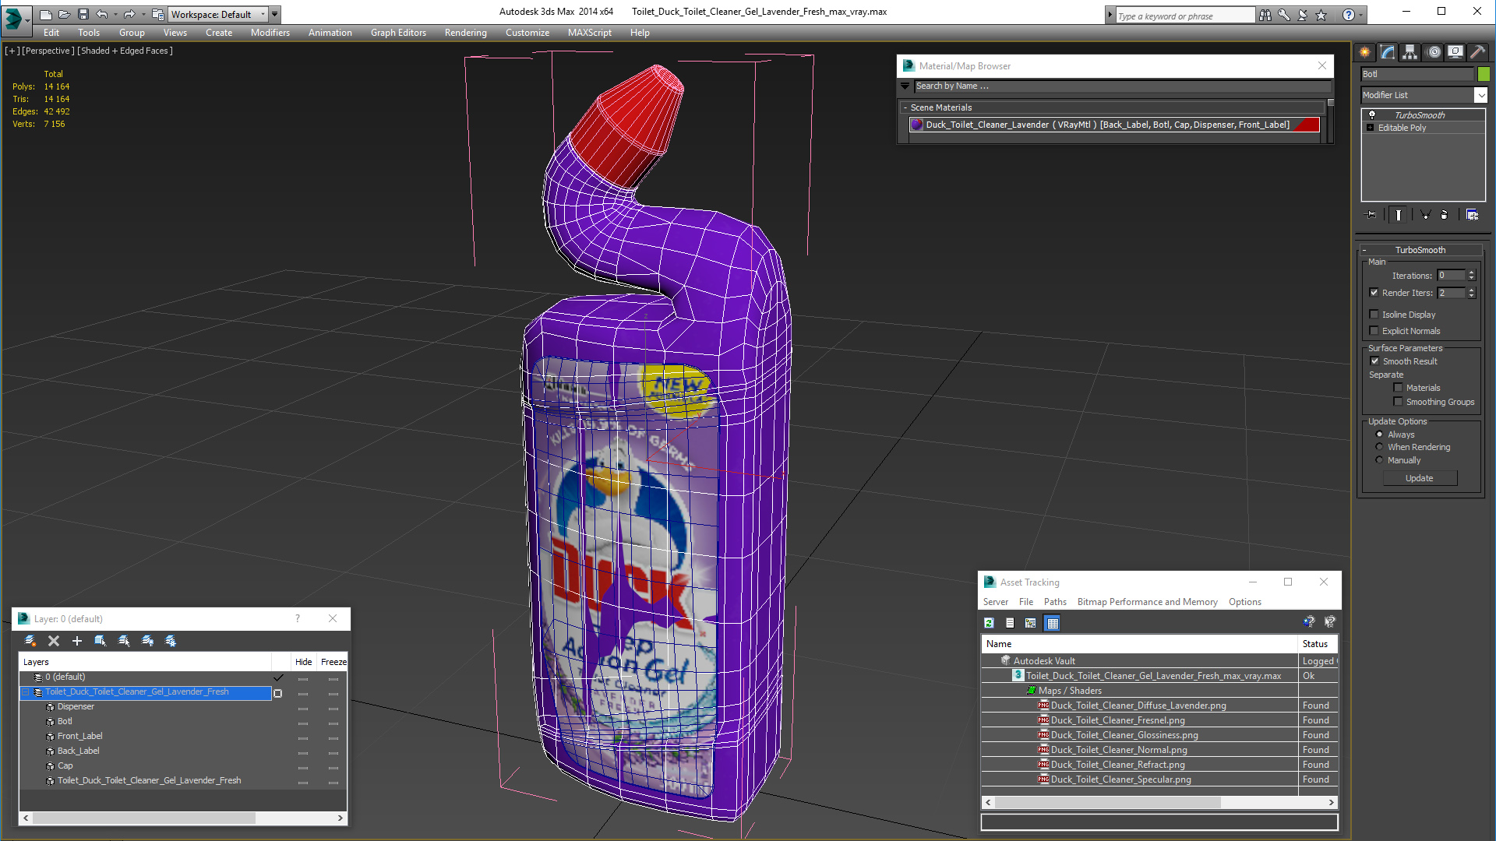Click Make Unique icon below modifier stack
Viewport: 1496px width, 841px height.
1425,215
